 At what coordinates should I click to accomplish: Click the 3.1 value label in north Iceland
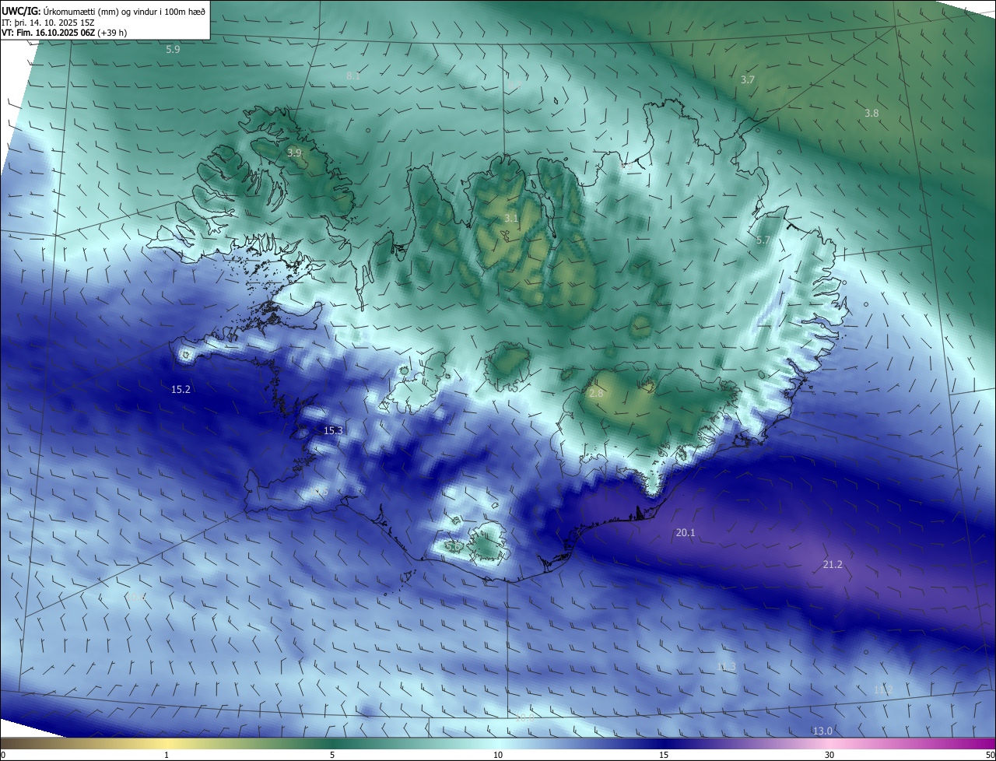510,218
